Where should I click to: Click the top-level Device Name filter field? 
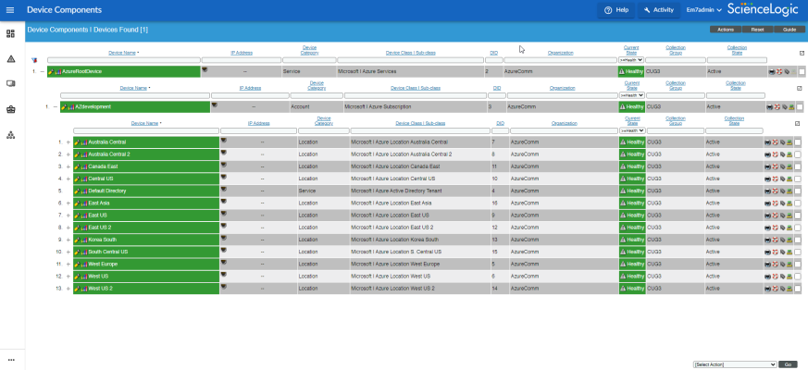(124, 60)
